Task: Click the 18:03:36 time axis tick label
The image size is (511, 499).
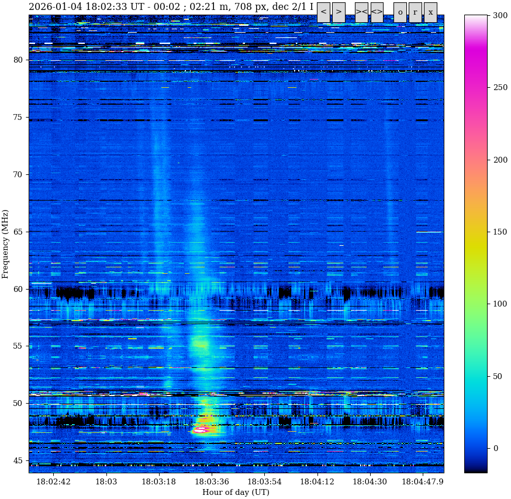Action: pyautogui.click(x=212, y=481)
